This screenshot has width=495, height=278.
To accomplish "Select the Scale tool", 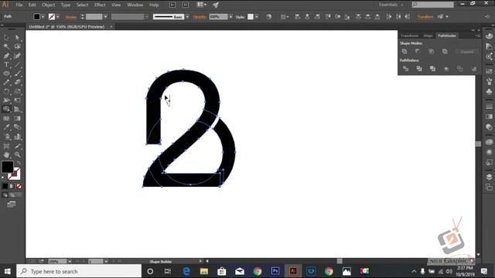I will click(17, 91).
